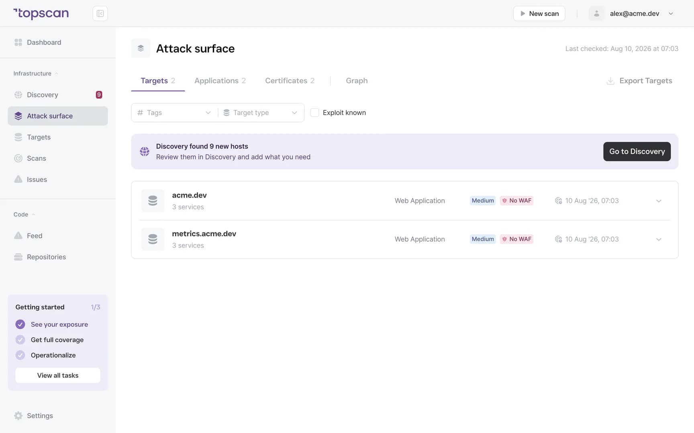The image size is (694, 433).
Task: Switch to the Graph tab
Action: point(357,81)
